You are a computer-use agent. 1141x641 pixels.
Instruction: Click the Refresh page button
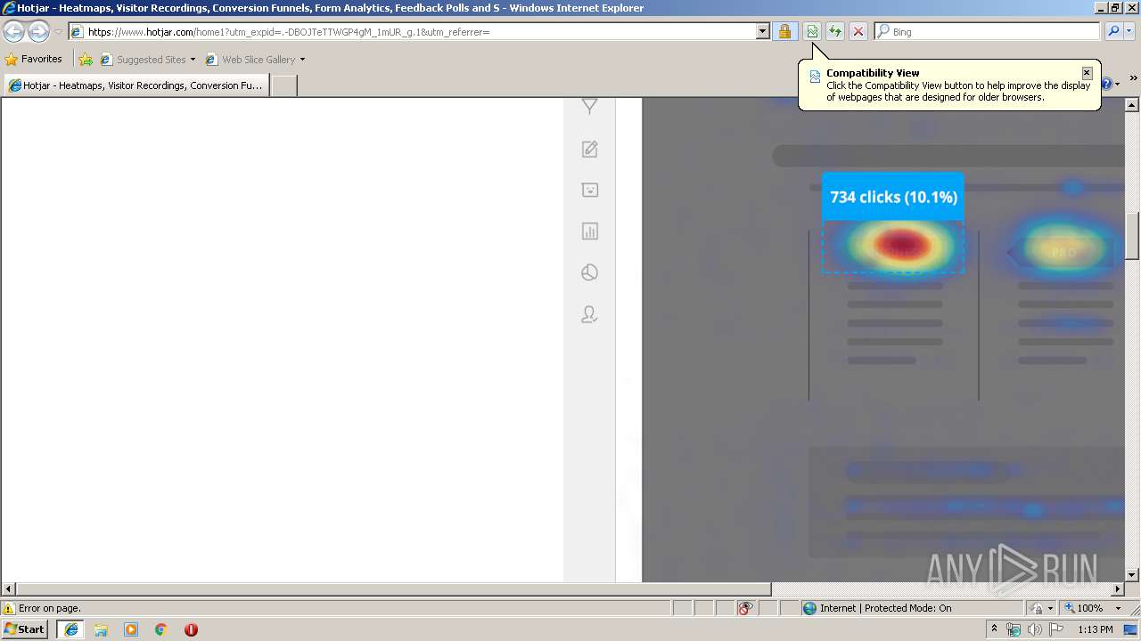(835, 31)
